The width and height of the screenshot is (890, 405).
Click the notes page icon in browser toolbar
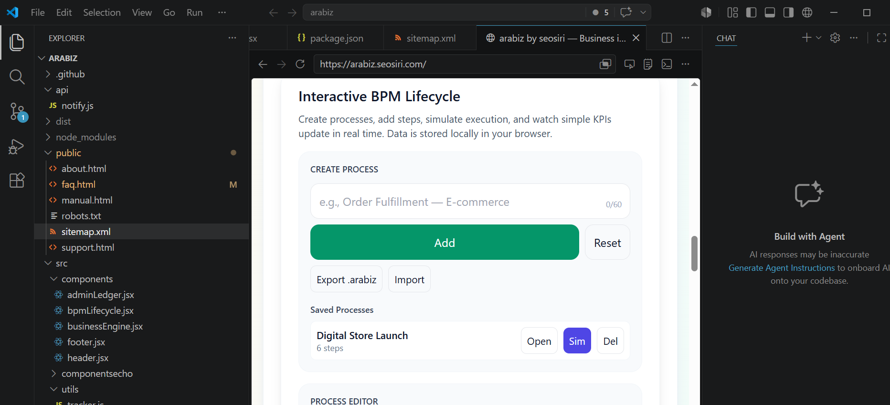tap(648, 64)
